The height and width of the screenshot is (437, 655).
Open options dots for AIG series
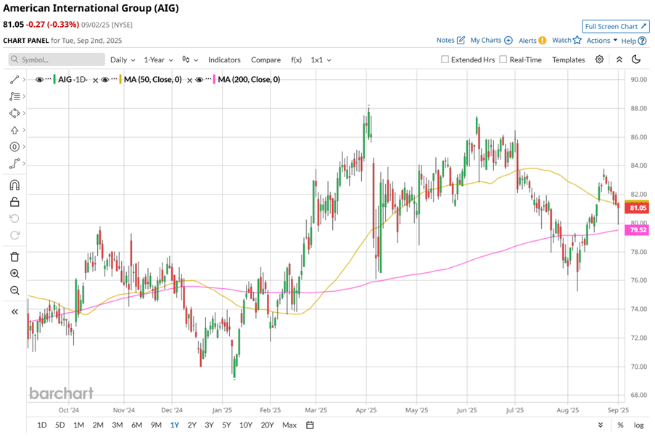point(48,78)
